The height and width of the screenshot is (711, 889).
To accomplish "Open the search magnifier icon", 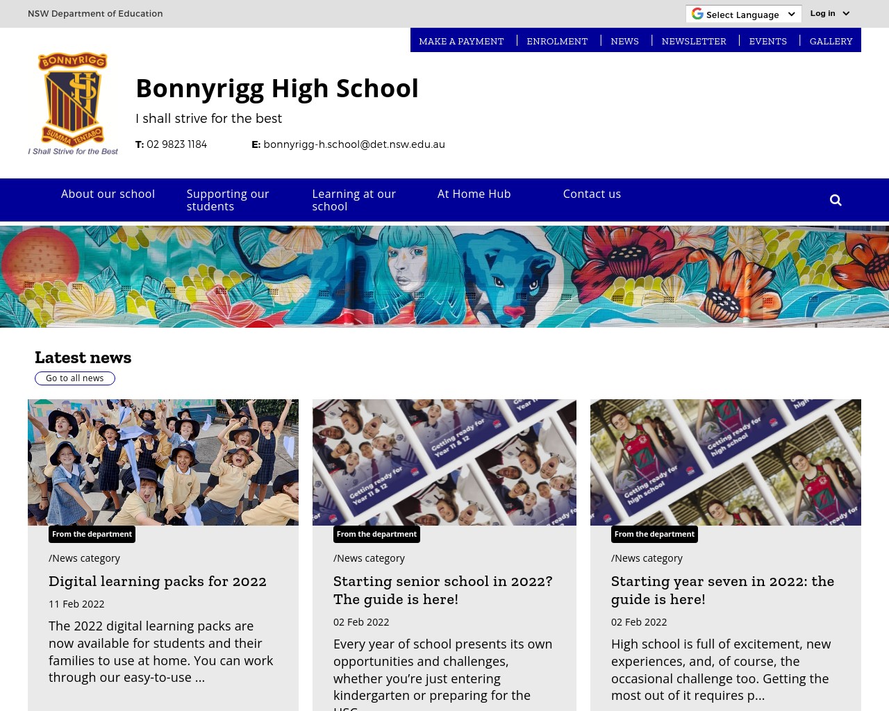I will click(x=835, y=199).
